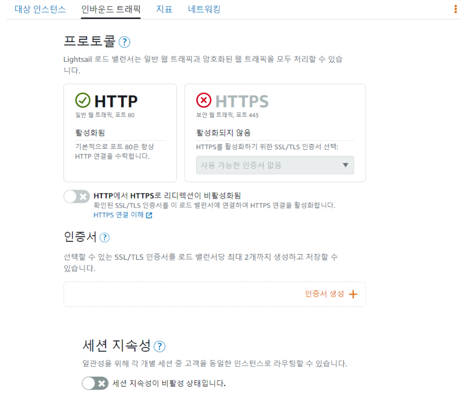Click the 보안 웹 트래픽, 포트 443 text
Image resolution: width=467 pixels, height=396 pixels.
pos(227,115)
